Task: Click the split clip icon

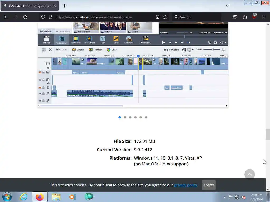Action: tap(44, 50)
